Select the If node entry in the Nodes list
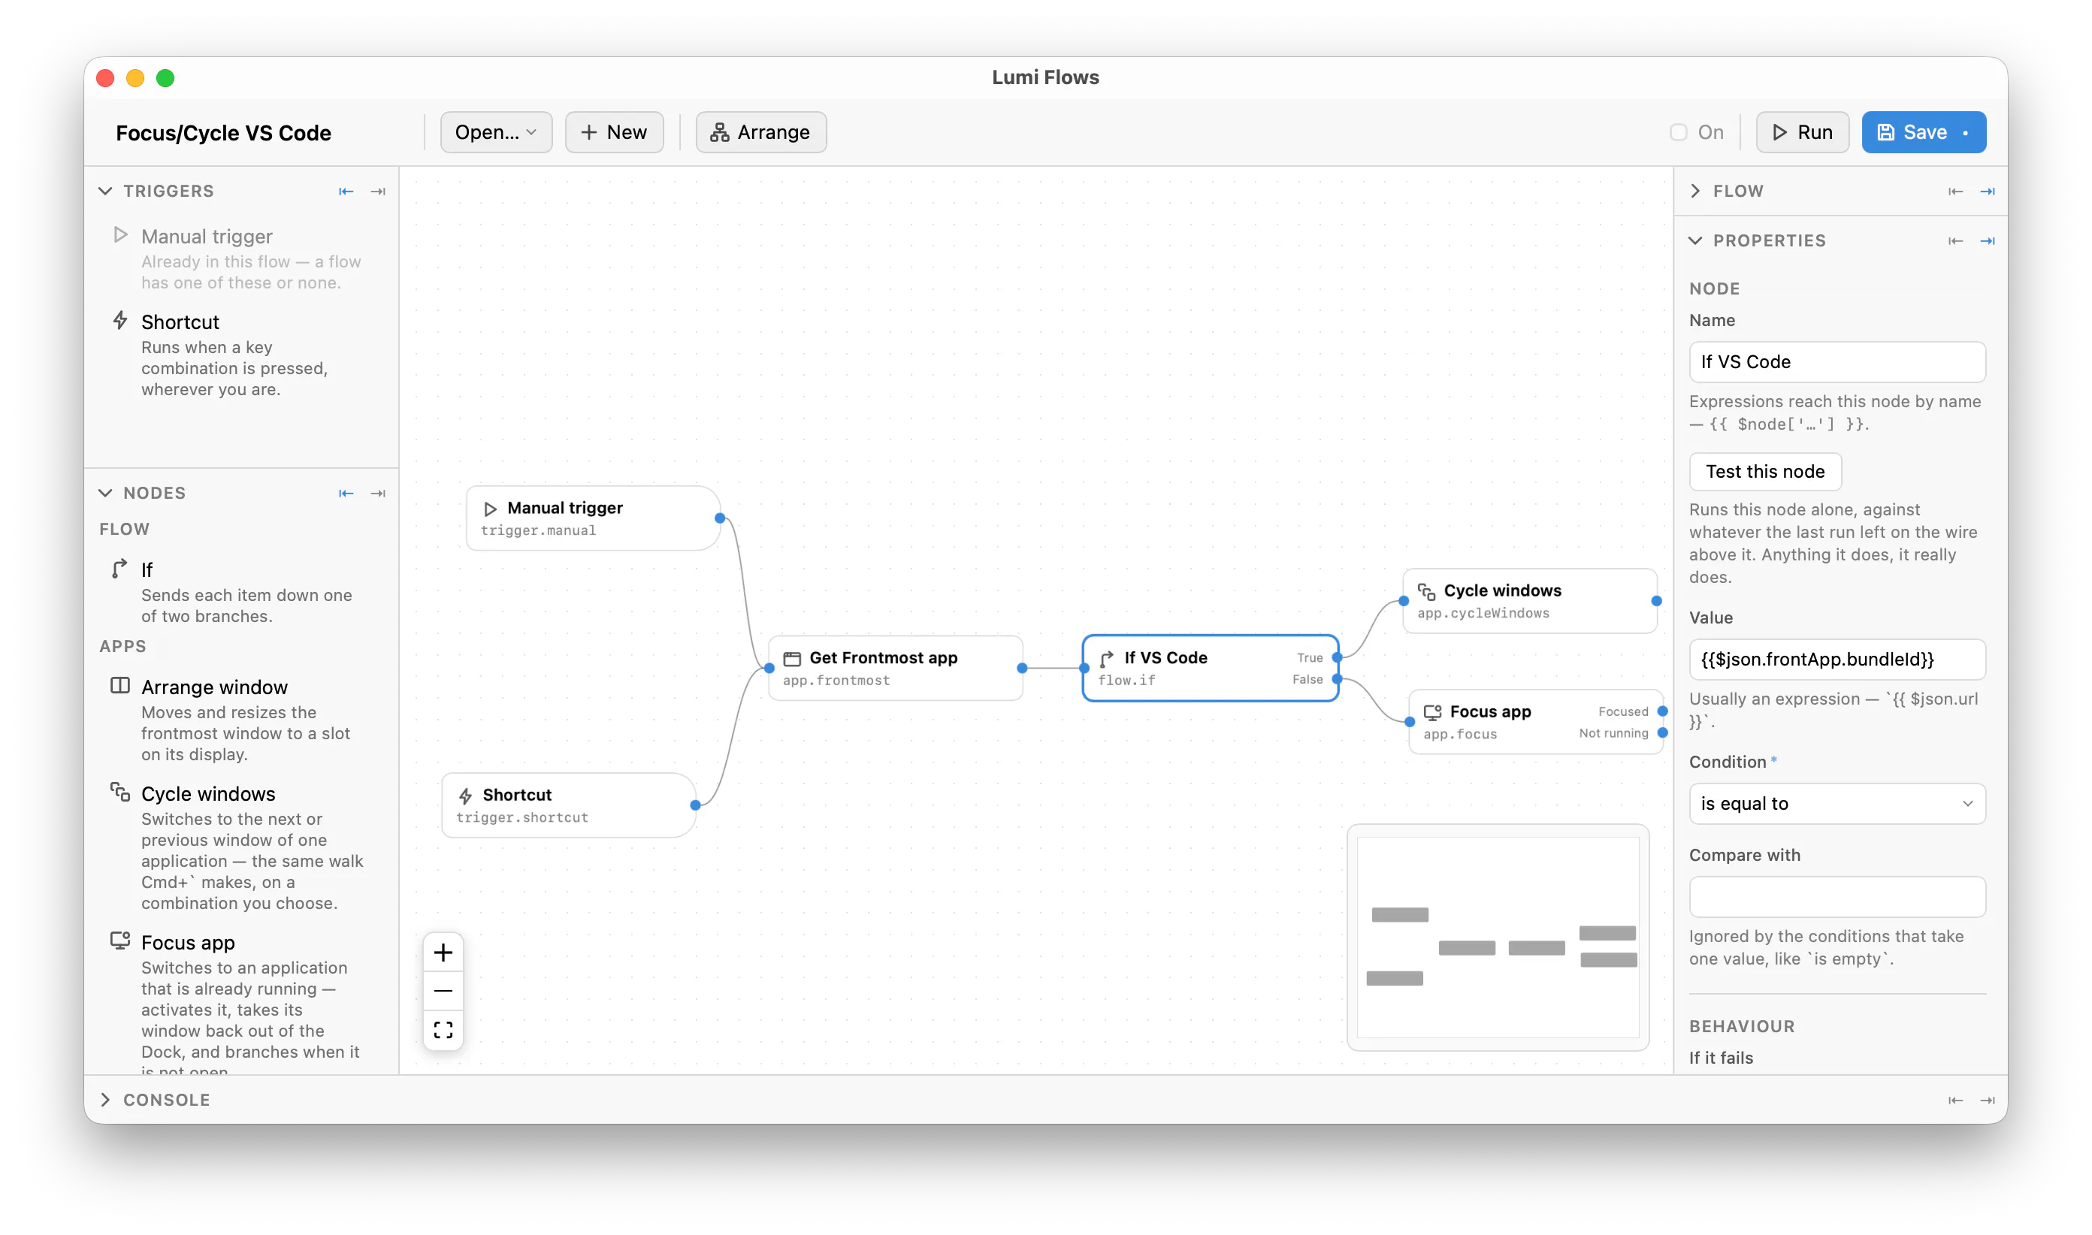The height and width of the screenshot is (1235, 2092). tap(240, 592)
